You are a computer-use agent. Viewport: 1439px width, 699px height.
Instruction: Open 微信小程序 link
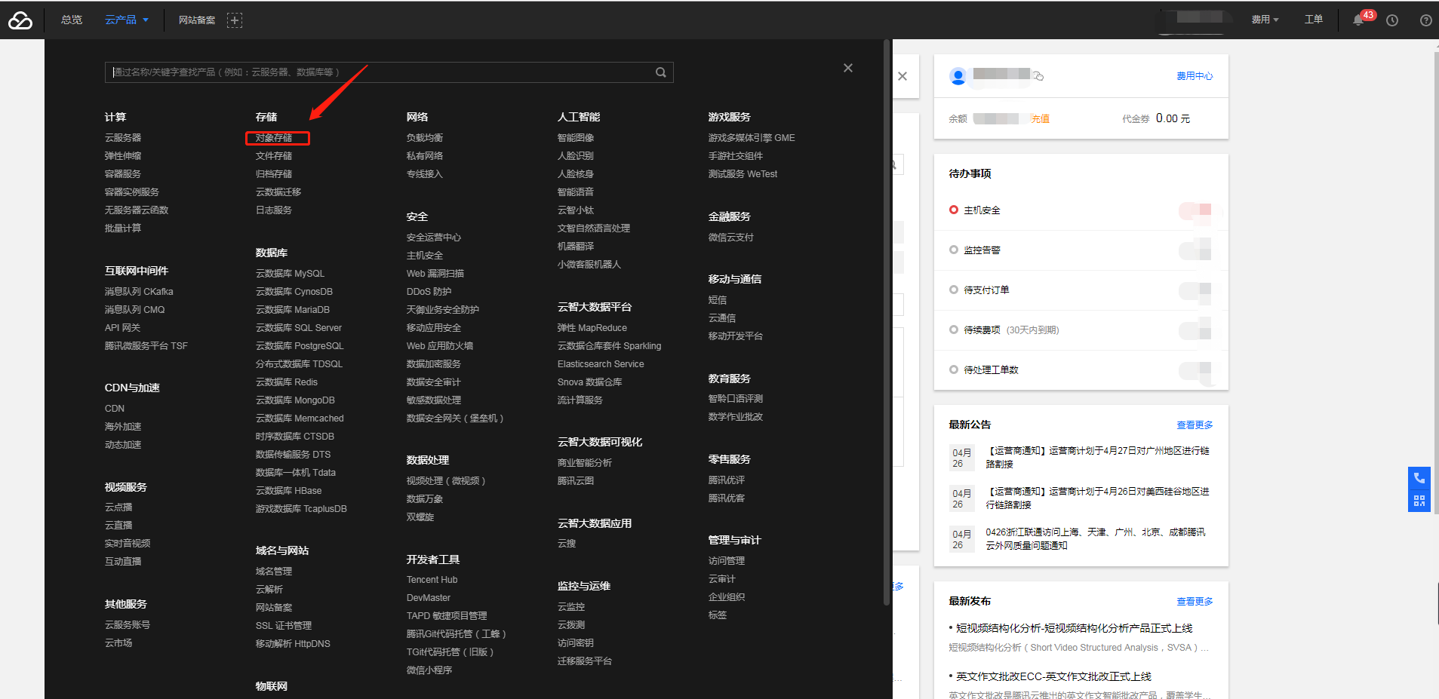pos(429,670)
